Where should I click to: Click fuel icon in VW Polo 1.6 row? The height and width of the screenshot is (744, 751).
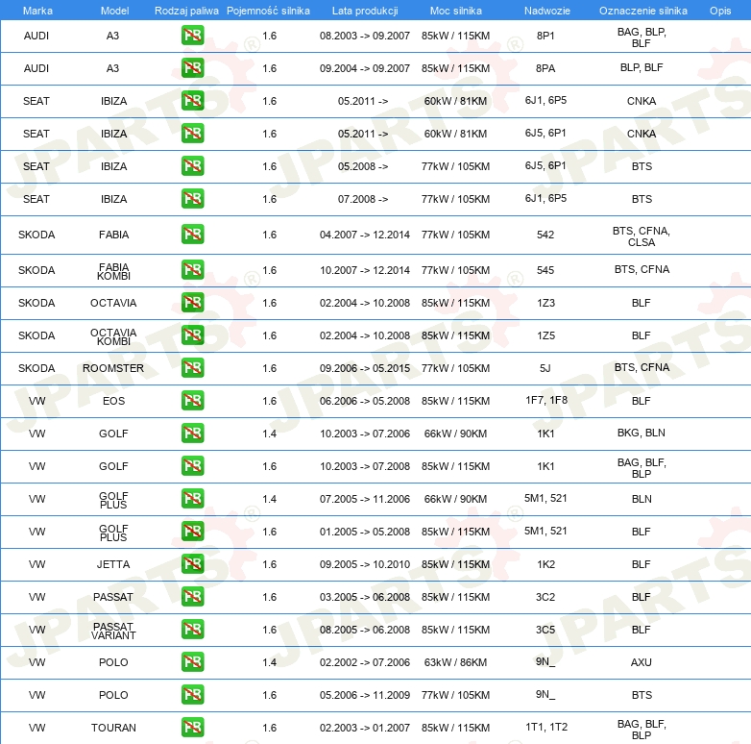[x=192, y=694]
